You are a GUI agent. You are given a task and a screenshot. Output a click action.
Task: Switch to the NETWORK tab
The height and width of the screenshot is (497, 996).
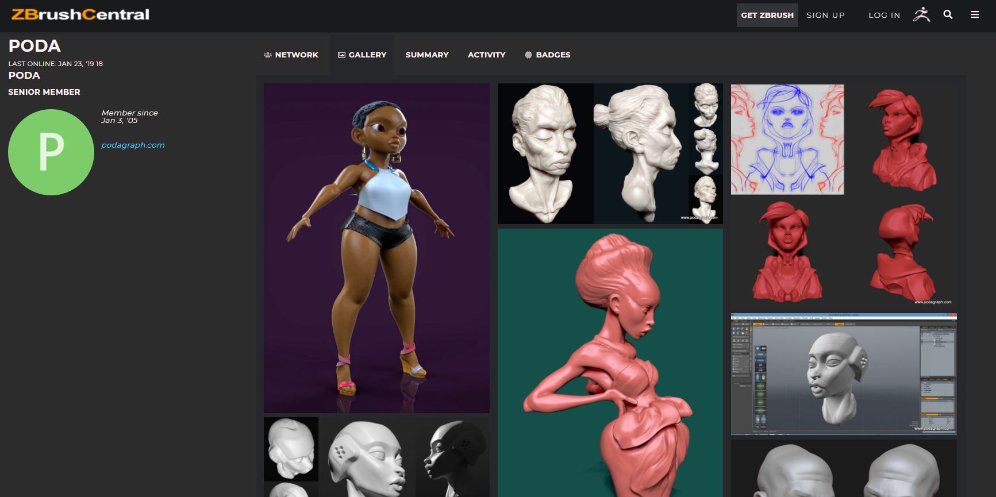[291, 55]
